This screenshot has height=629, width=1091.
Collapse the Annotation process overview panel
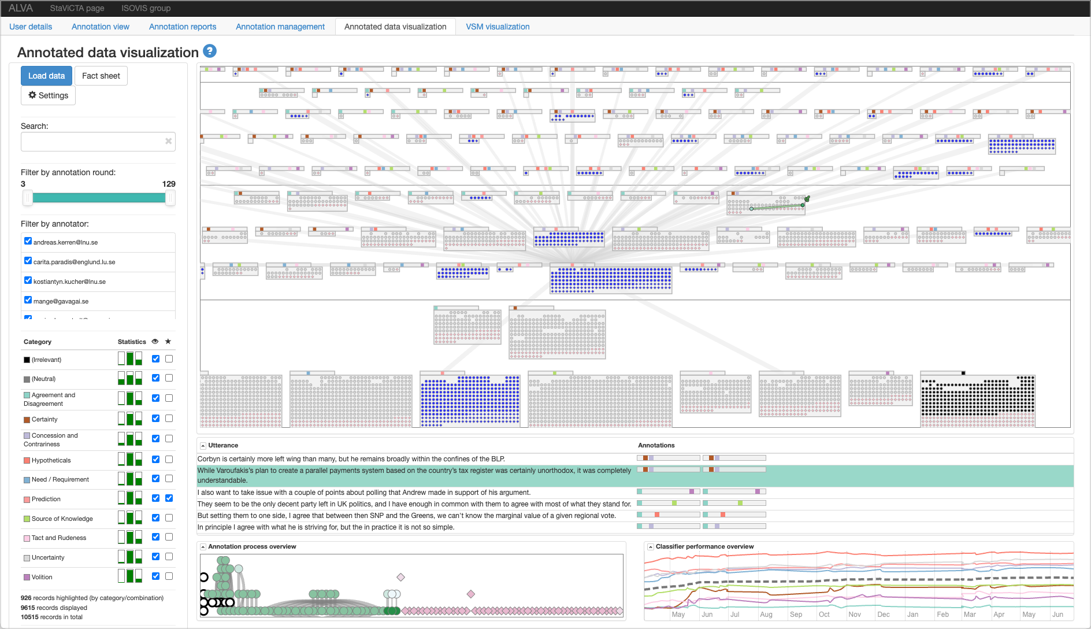[203, 547]
